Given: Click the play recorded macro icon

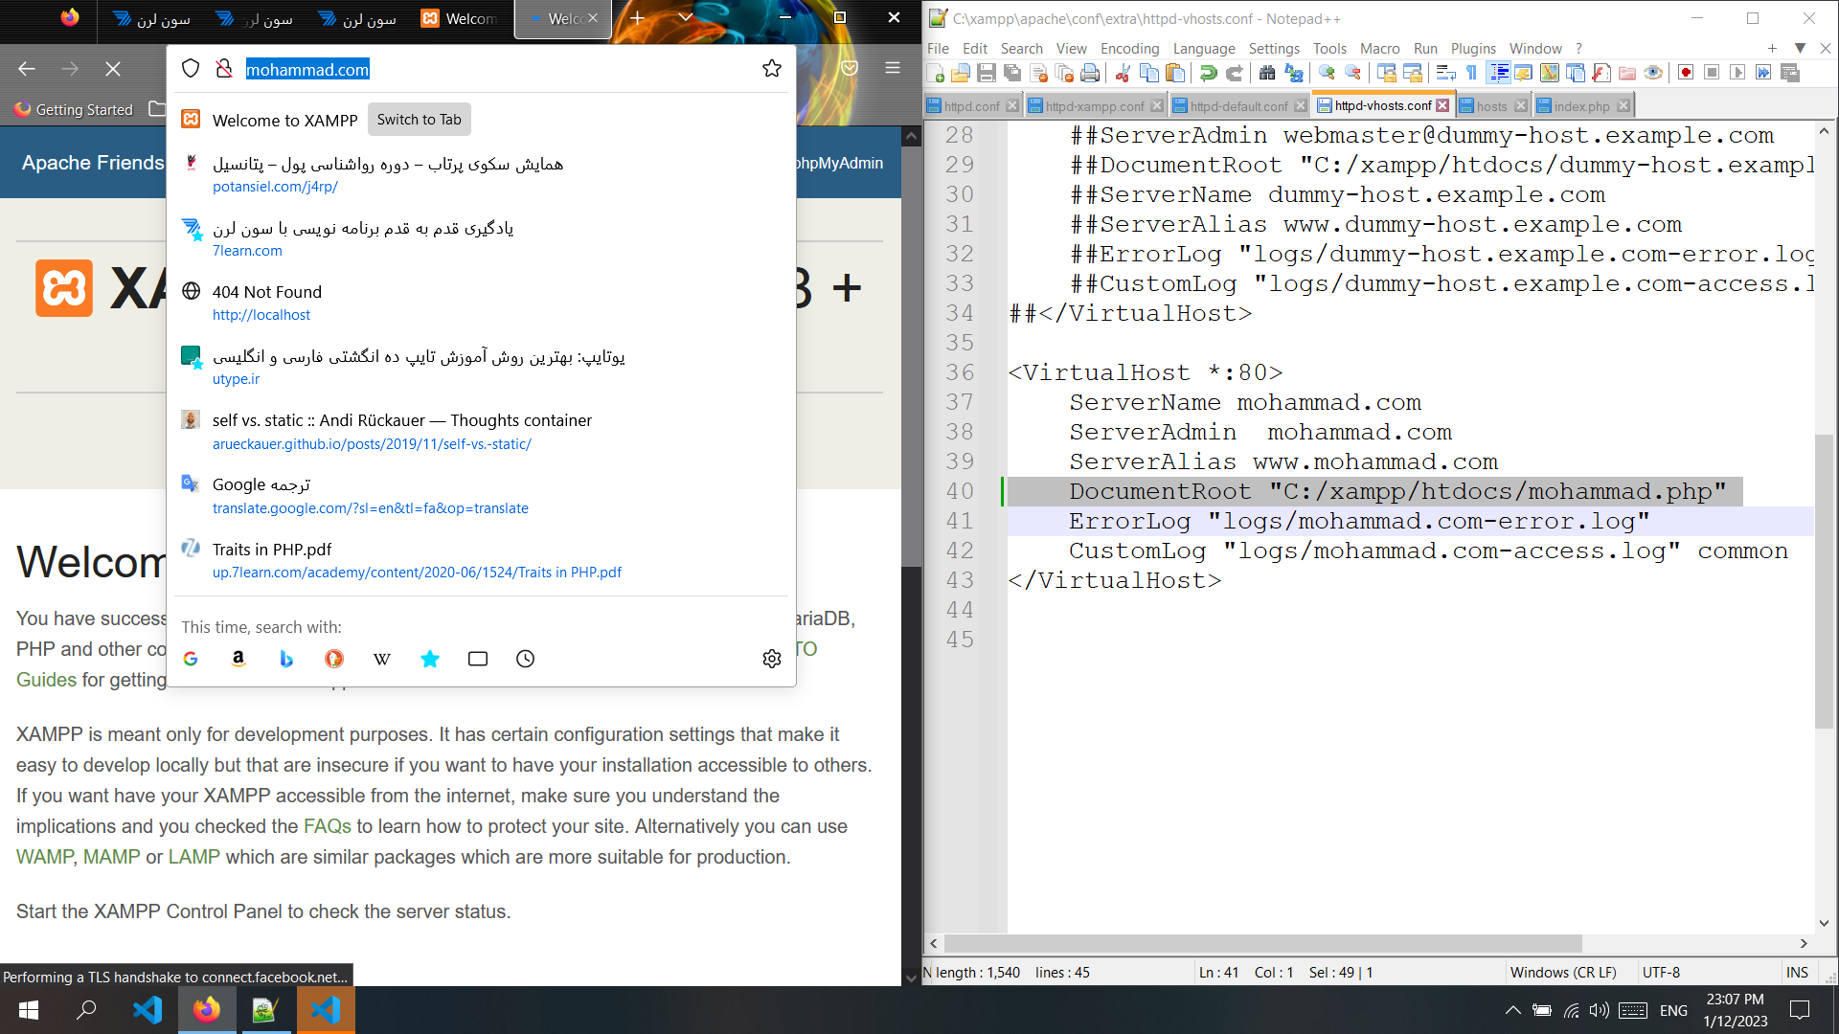Looking at the screenshot, I should point(1738,73).
